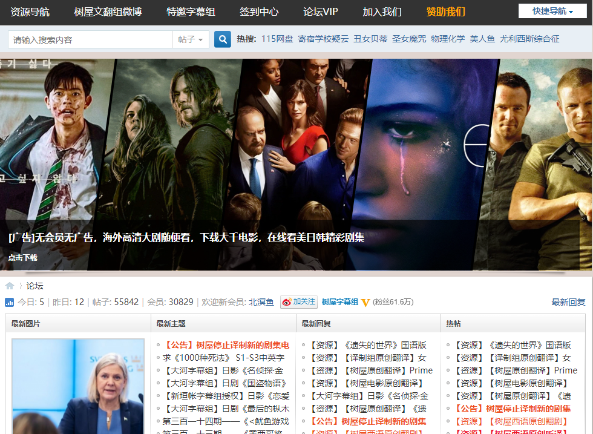Open the 帖子 search type dropdown

click(191, 39)
